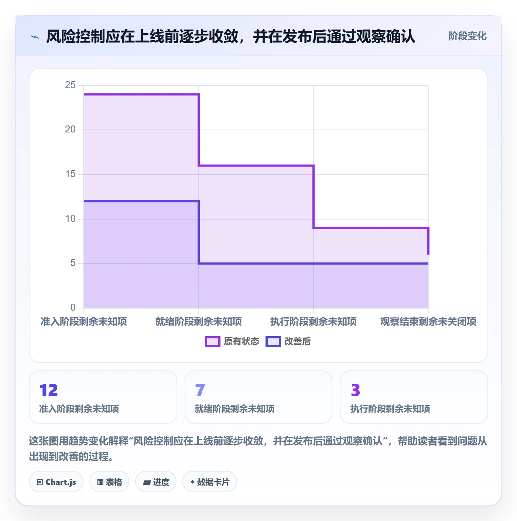Click the card title 风险控制应在上线前逐步收敛
Viewport: 517px width, 521px height.
pos(231,37)
